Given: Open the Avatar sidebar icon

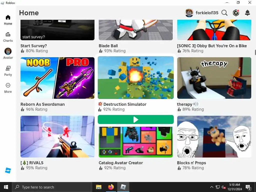Looking at the screenshot, I should click(8, 54).
